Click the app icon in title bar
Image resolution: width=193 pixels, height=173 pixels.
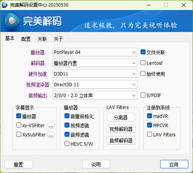click(x=5, y=5)
